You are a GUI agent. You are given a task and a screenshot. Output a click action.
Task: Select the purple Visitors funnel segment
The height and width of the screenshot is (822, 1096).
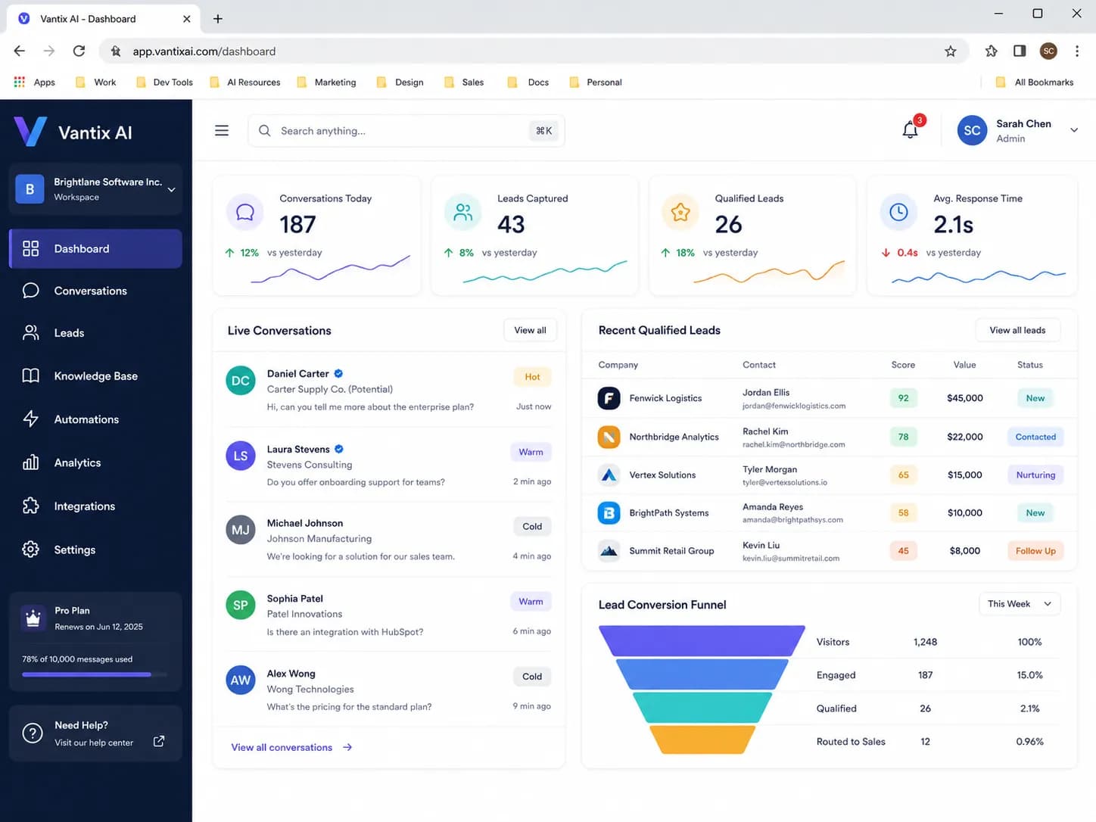click(x=702, y=641)
